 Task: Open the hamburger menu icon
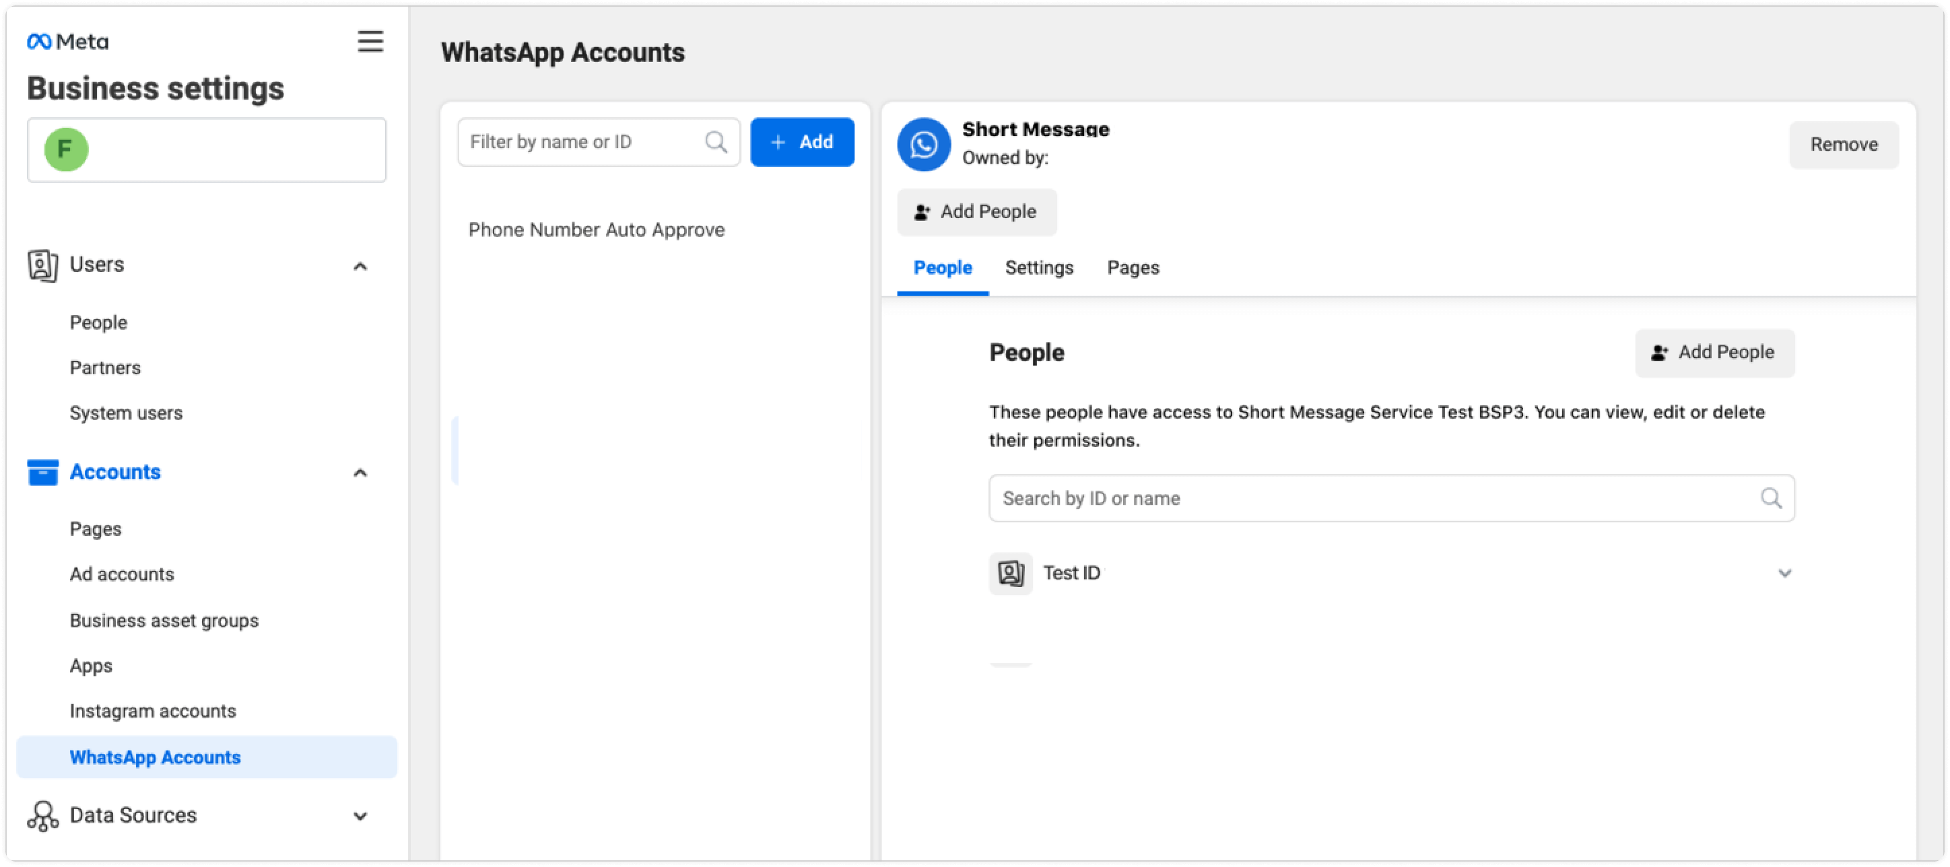[370, 41]
